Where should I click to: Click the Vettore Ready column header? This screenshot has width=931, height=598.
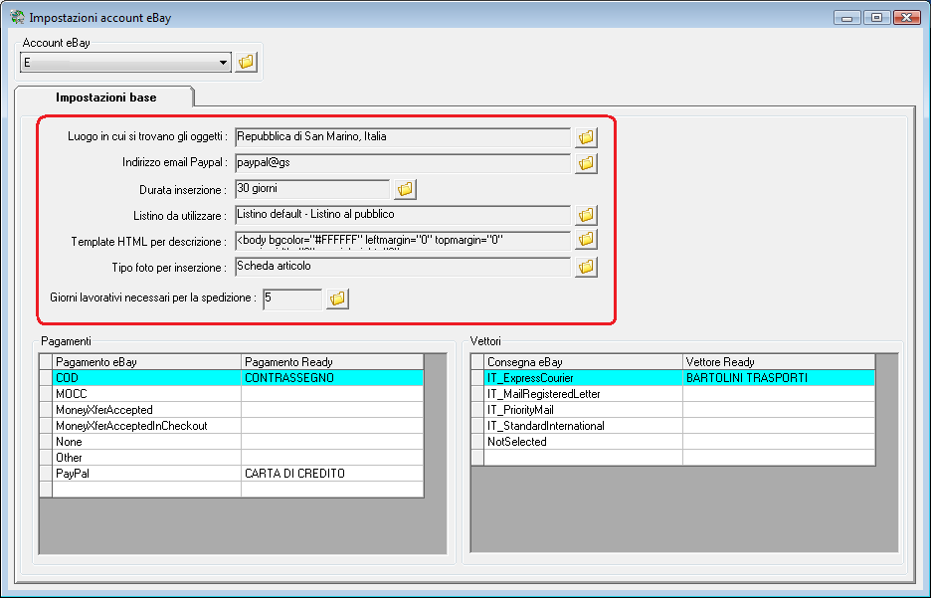point(779,361)
